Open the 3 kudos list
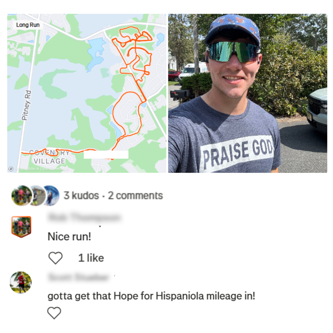This screenshot has height=333, width=333. click(81, 195)
